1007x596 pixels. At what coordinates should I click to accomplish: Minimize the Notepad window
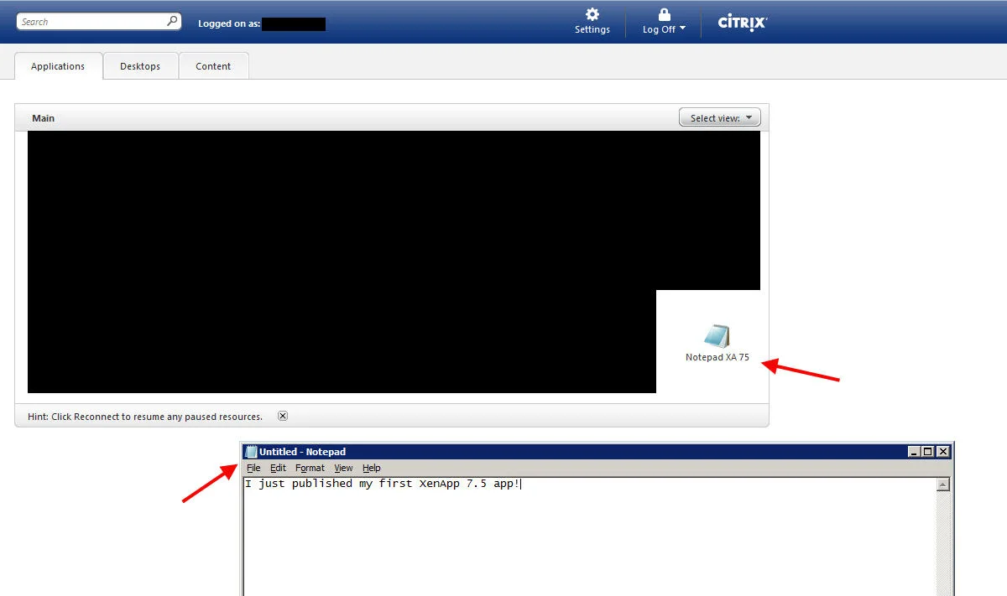pyautogui.click(x=914, y=452)
